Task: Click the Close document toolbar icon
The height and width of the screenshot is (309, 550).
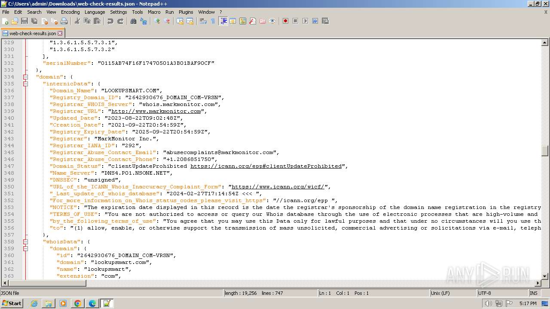Action: click(44, 21)
